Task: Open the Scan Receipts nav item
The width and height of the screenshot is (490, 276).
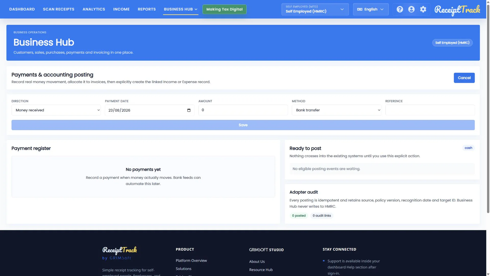Action: pos(59,9)
